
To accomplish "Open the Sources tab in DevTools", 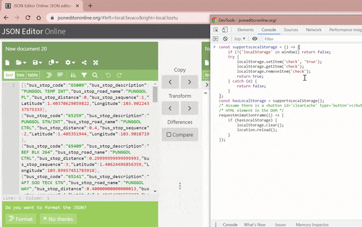I will [x=291, y=30].
